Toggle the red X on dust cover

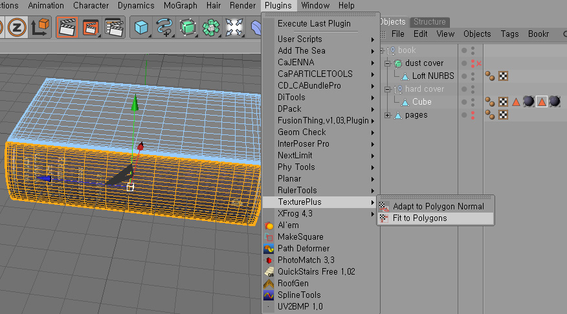pyautogui.click(x=479, y=63)
